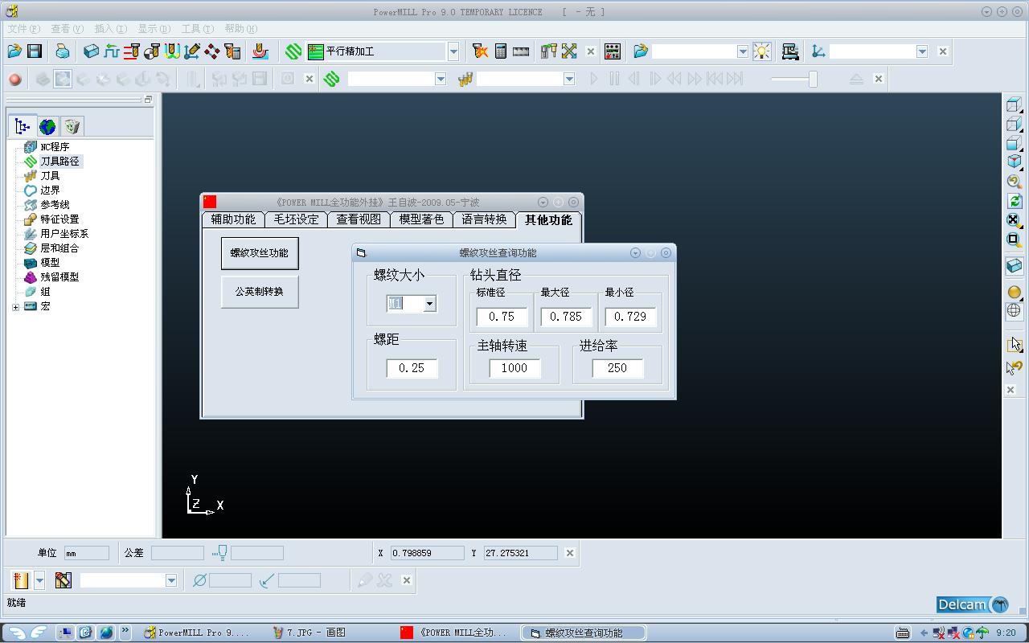Viewport: 1029px width, 643px height.
Task: Click the PowerMILL Pro 9 taskbar item
Action: [x=195, y=633]
